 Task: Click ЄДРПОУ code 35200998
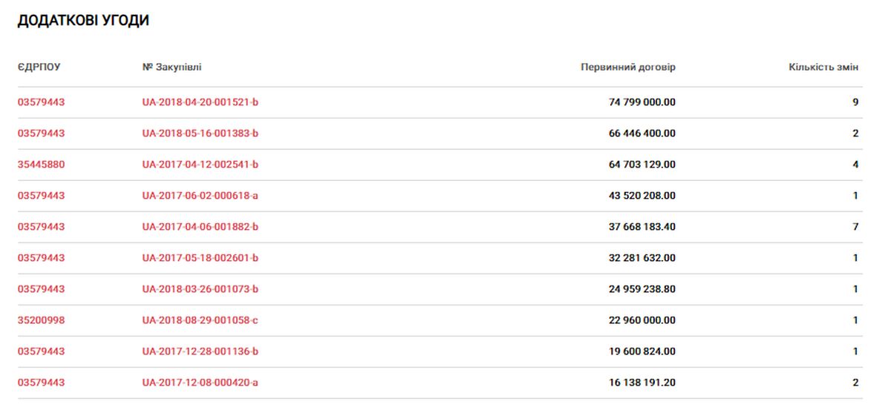coord(42,320)
